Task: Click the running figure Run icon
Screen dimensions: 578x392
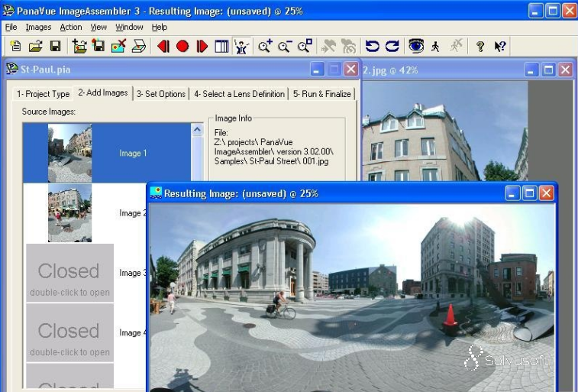Action: [435, 47]
